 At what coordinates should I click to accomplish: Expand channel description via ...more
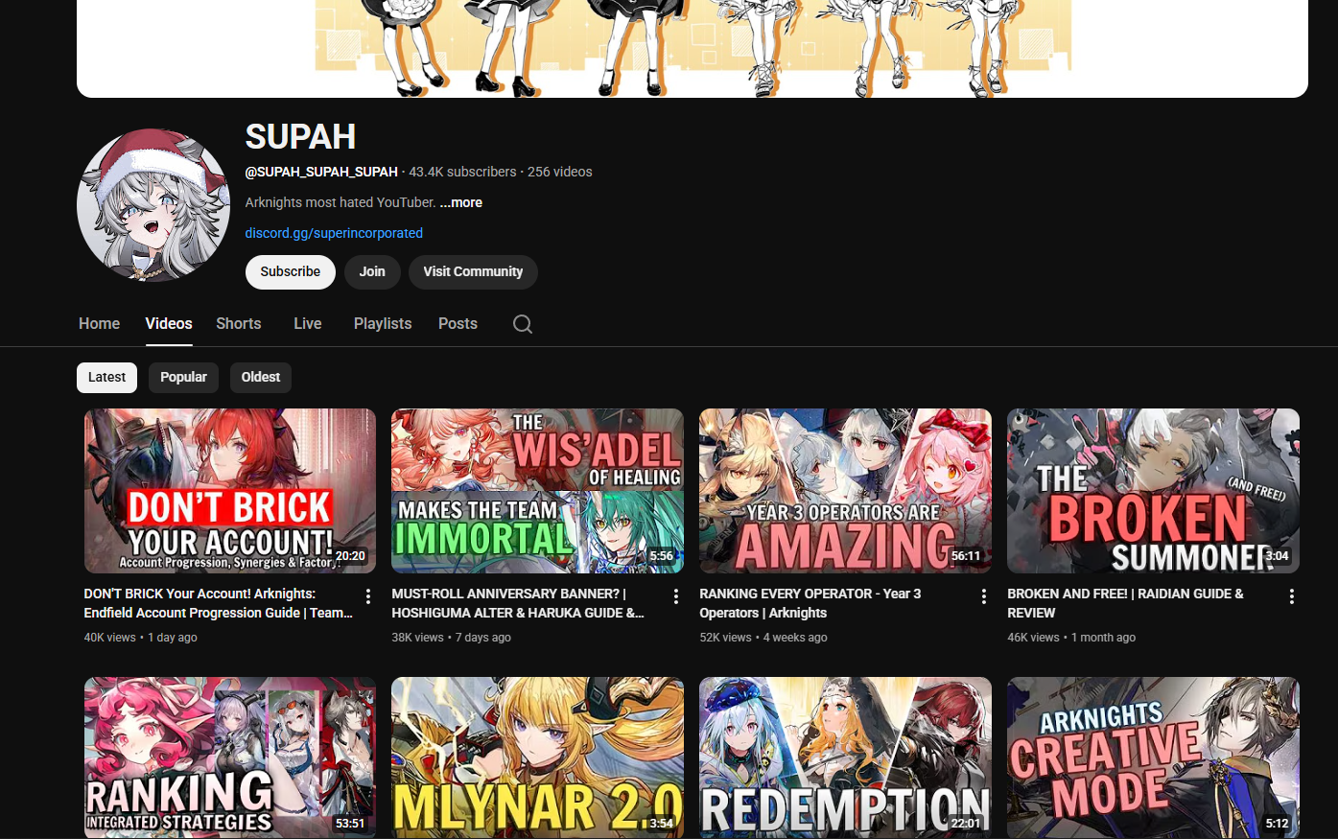[461, 202]
